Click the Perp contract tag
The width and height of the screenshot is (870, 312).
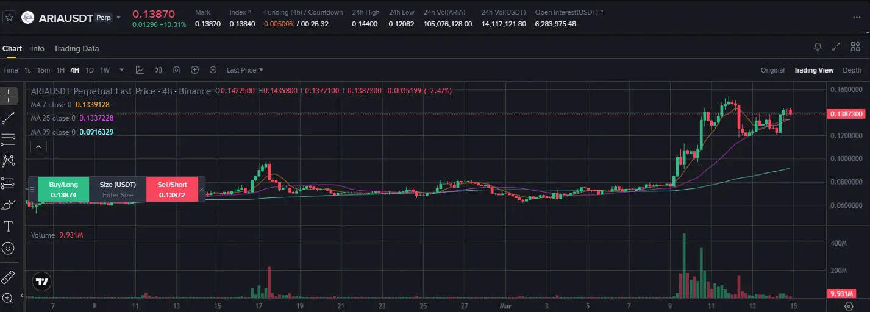104,18
